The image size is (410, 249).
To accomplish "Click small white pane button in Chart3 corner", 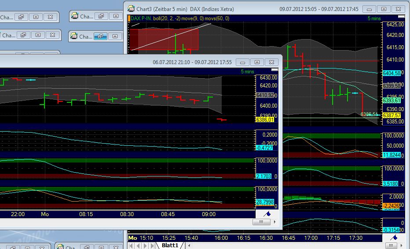I will point(401,17).
